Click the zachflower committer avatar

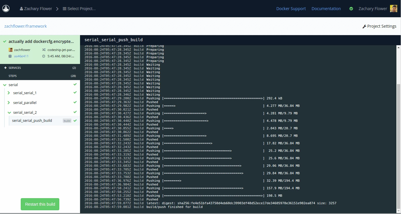(11, 50)
